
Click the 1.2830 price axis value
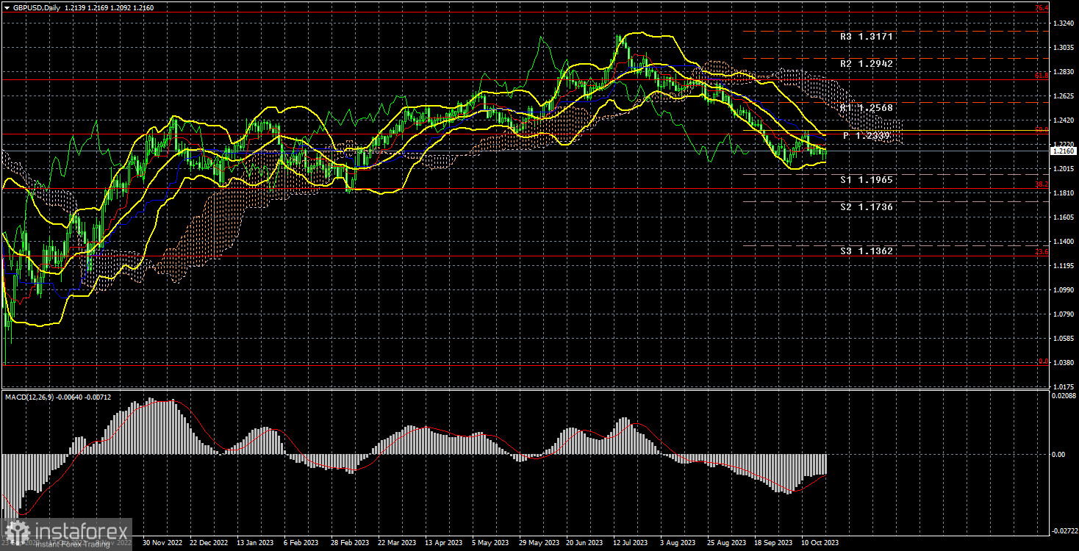tap(1063, 72)
